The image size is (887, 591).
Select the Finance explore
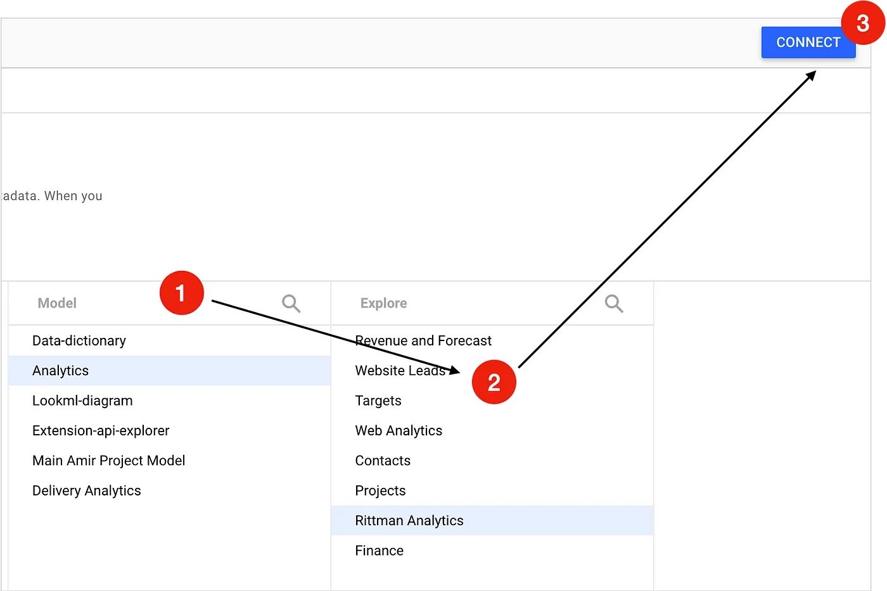point(379,551)
